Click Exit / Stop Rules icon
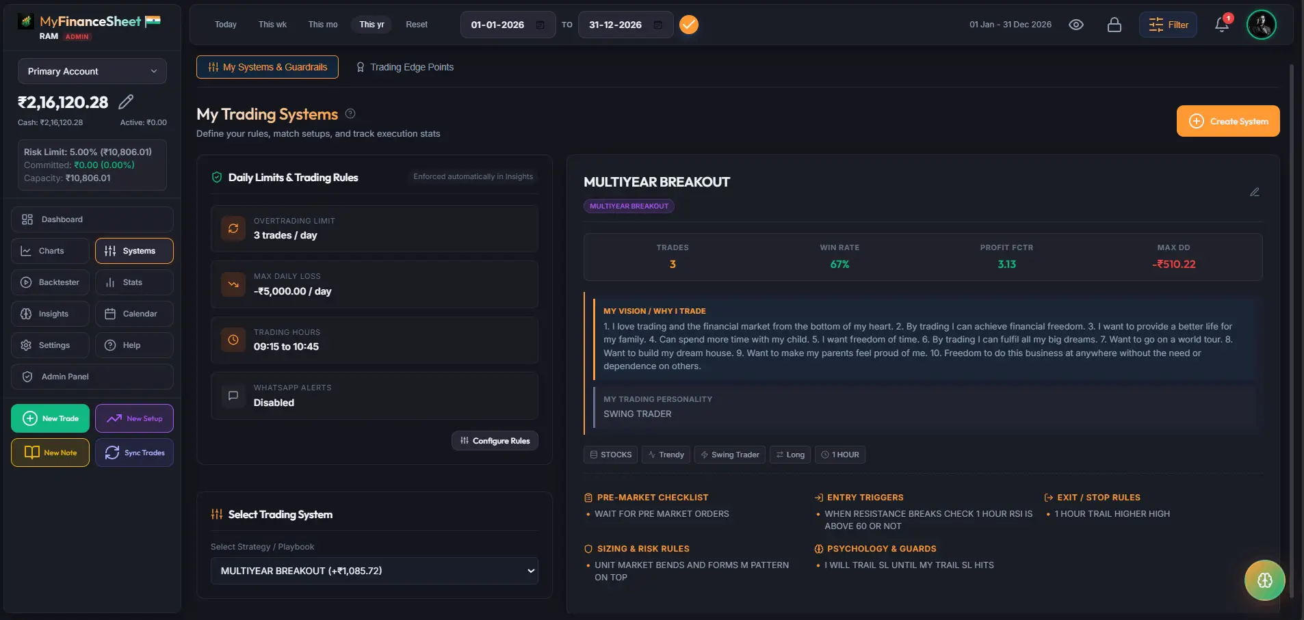1304x620 pixels. coord(1048,498)
